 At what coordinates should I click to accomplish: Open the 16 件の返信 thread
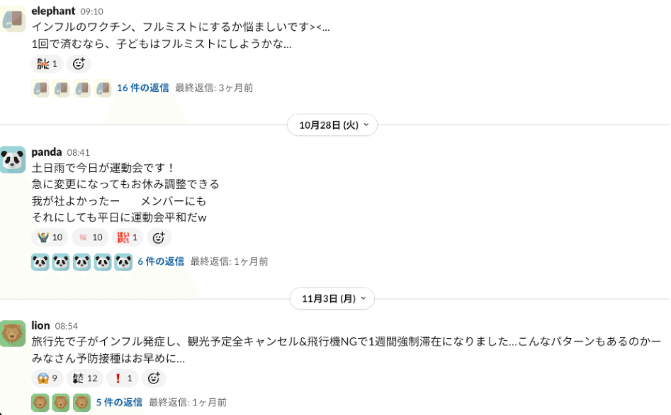[x=143, y=88]
